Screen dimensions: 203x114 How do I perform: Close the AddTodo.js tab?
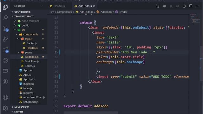pyautogui.click(x=94, y=6)
